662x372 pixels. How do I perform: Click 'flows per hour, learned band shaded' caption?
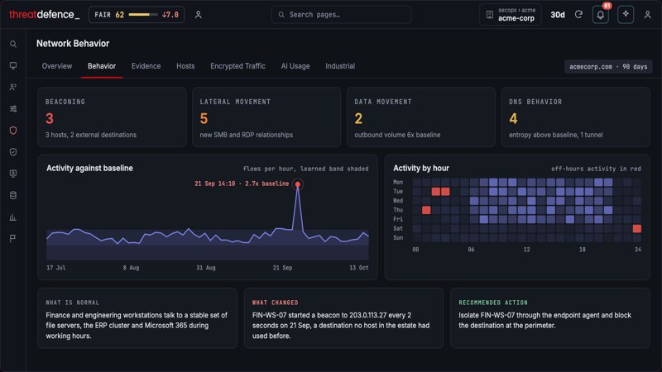pos(305,169)
